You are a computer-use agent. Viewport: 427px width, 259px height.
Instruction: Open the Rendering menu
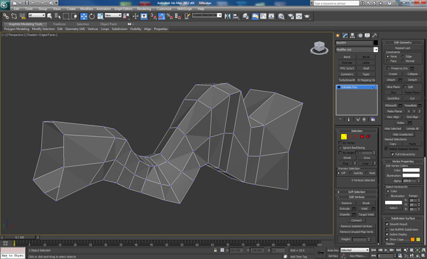tap(144, 9)
